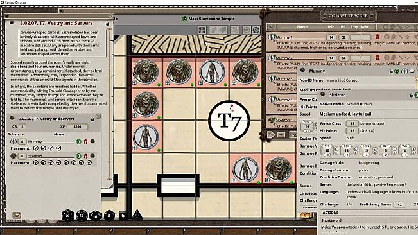
Task: Click the Skeleton CON score box
Action: coord(366,150)
